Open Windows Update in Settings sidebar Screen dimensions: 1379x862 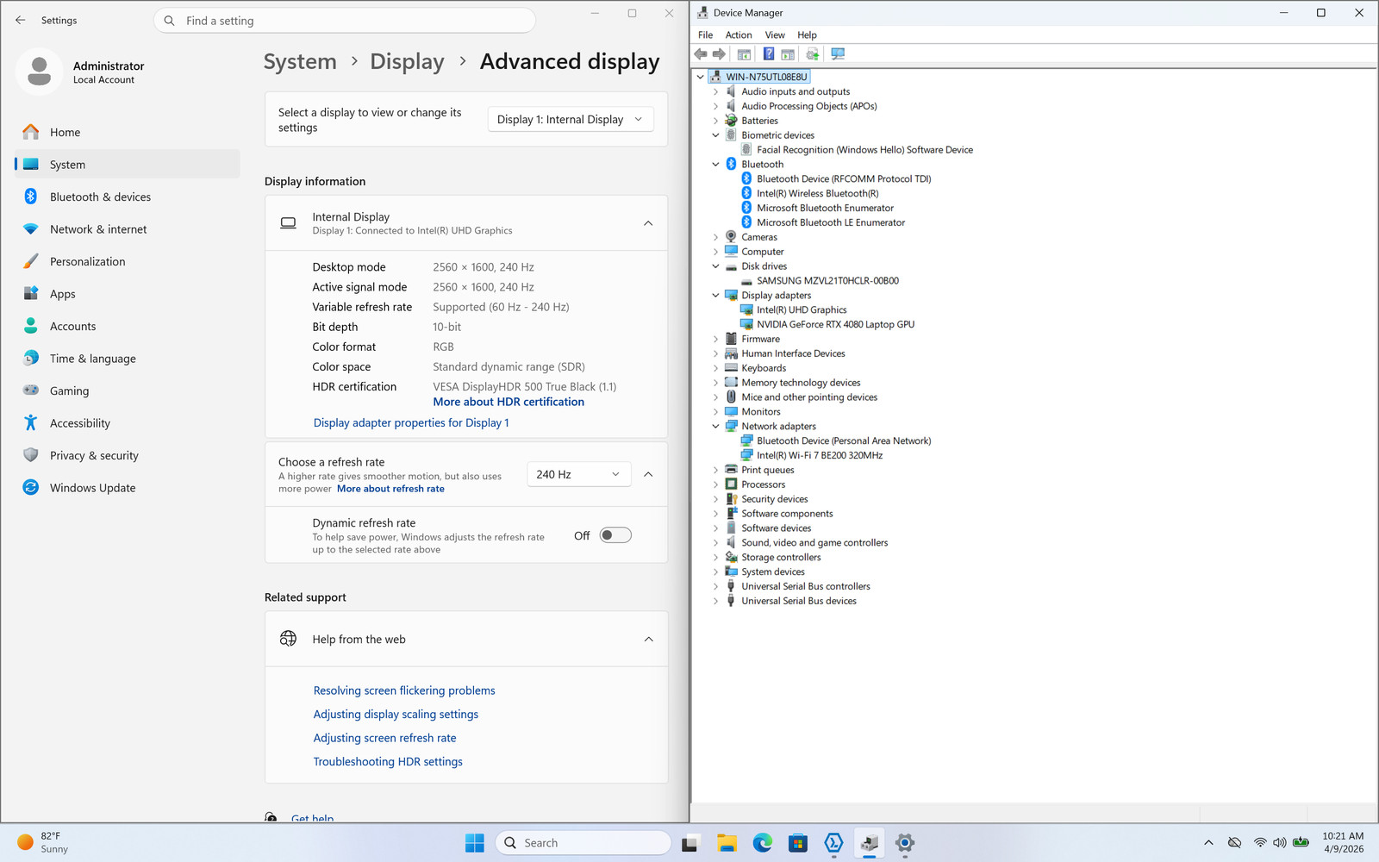(x=128, y=488)
